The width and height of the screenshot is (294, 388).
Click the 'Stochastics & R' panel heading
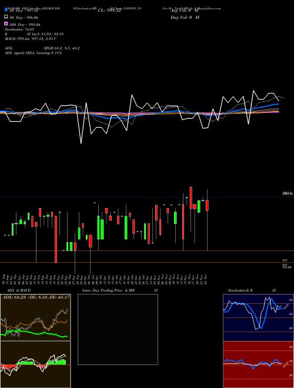(240, 290)
